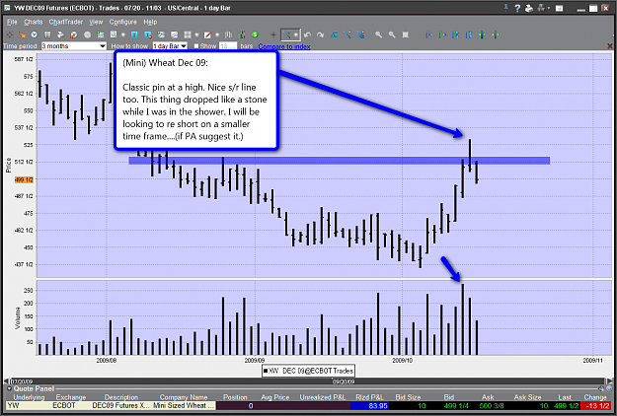Click the Exchange column header
Screen dimensions: 617x416
(x=71, y=397)
